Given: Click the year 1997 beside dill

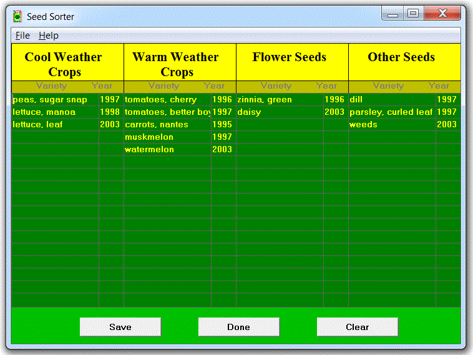Looking at the screenshot, I should coord(448,100).
